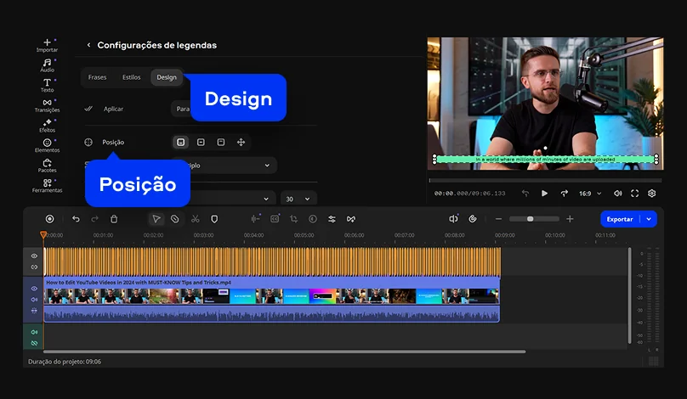Select the bottom caption position option
Image resolution: width=687 pixels, height=399 pixels.
click(181, 143)
